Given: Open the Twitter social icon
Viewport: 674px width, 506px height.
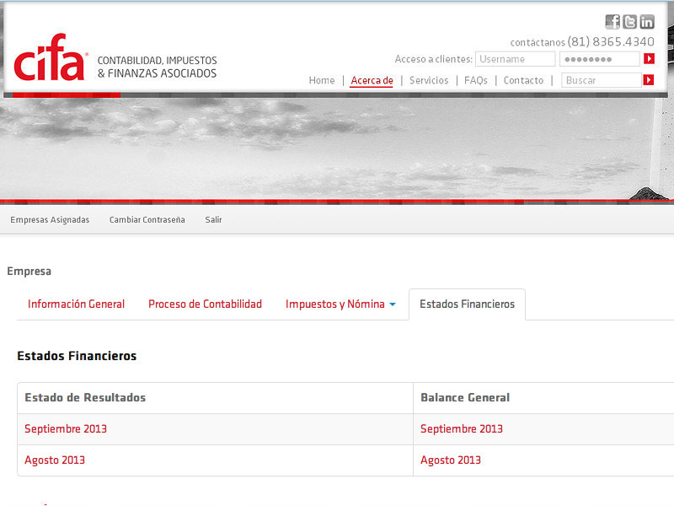Looking at the screenshot, I should (x=629, y=22).
